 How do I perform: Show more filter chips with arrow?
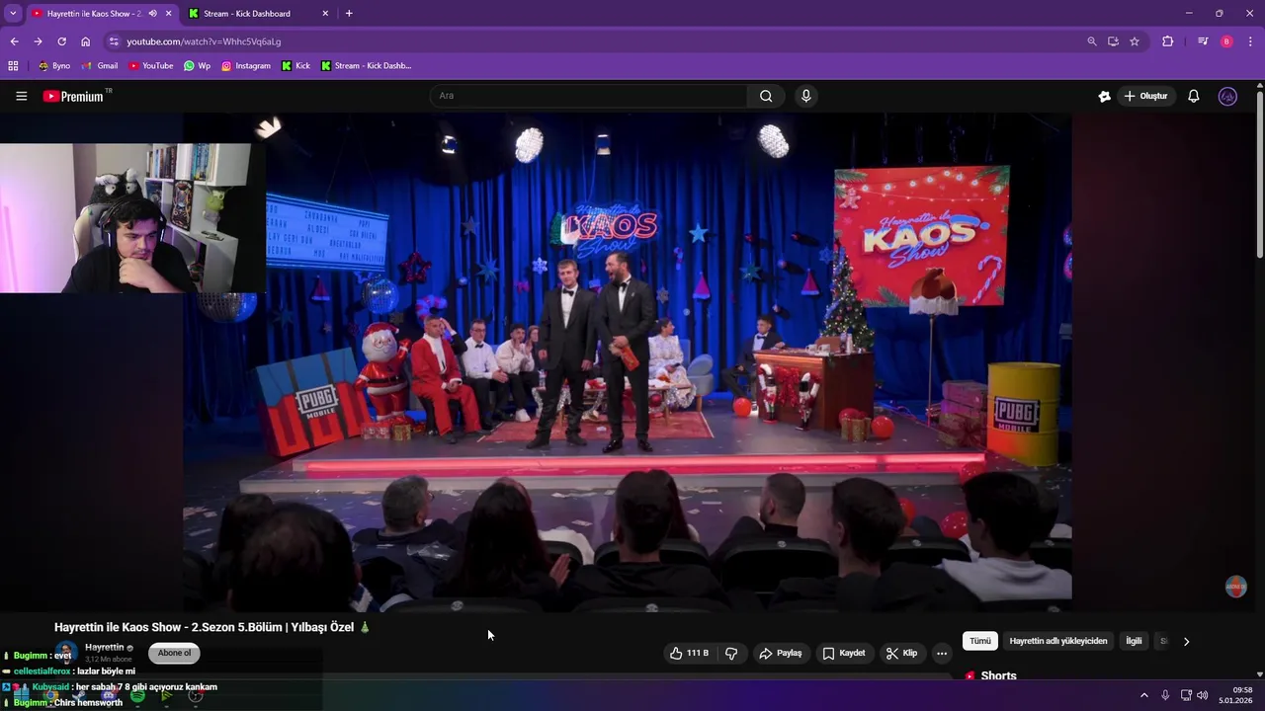click(1186, 641)
